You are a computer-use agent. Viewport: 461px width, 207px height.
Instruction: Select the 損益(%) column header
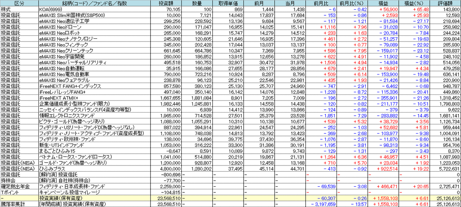tap(414, 3)
